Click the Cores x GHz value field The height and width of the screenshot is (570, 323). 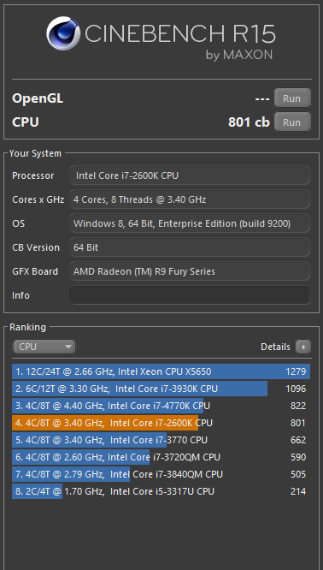point(190,199)
